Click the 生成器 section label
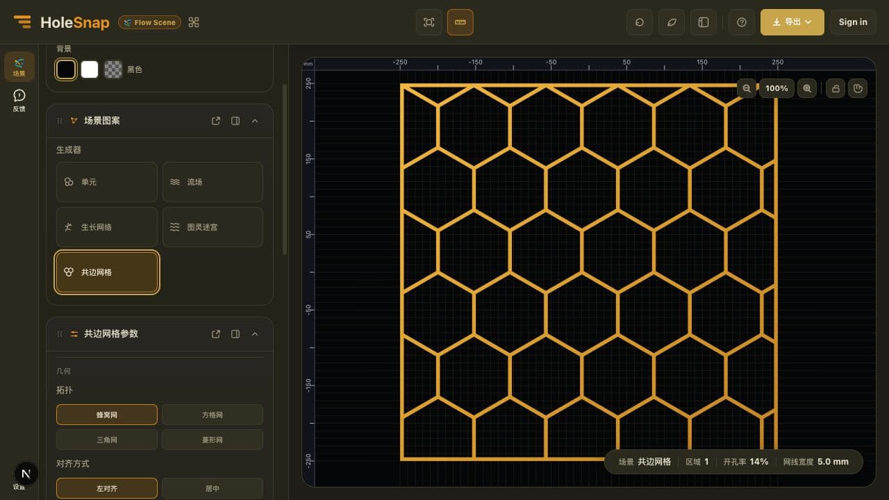 [69, 150]
